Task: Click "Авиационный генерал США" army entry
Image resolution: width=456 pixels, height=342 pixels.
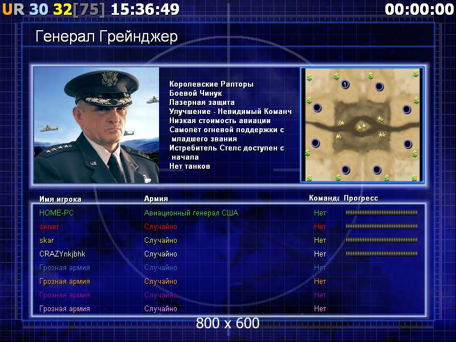Action: [x=191, y=213]
